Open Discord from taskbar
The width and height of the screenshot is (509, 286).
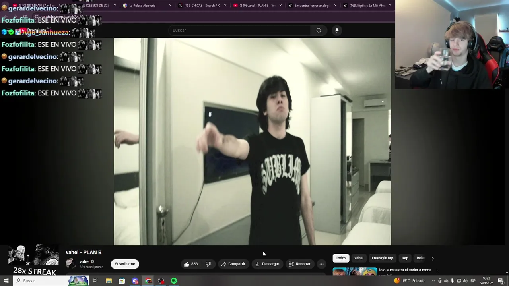[135, 281]
